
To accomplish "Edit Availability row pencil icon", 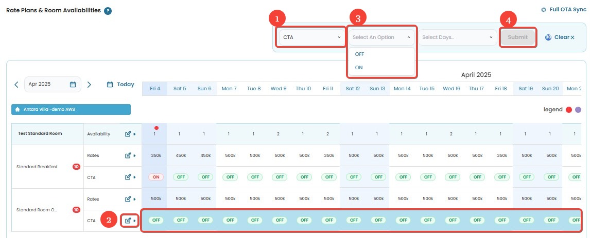I will pos(128,134).
